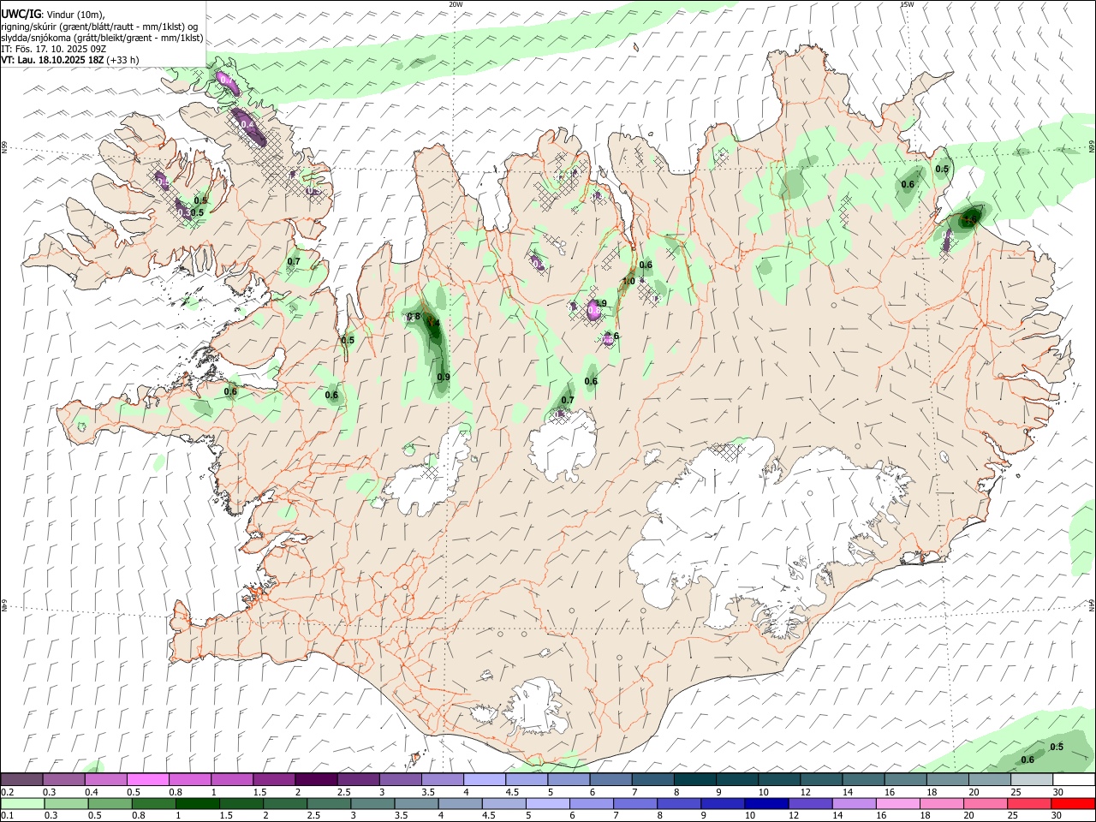The image size is (1096, 822).
Task: Select rain legend swatch between 9 and 10
Action: [x=722, y=803]
